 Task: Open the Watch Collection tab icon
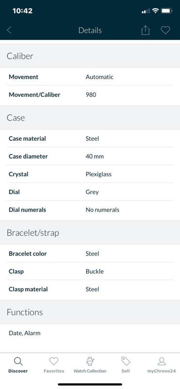pyautogui.click(x=90, y=361)
